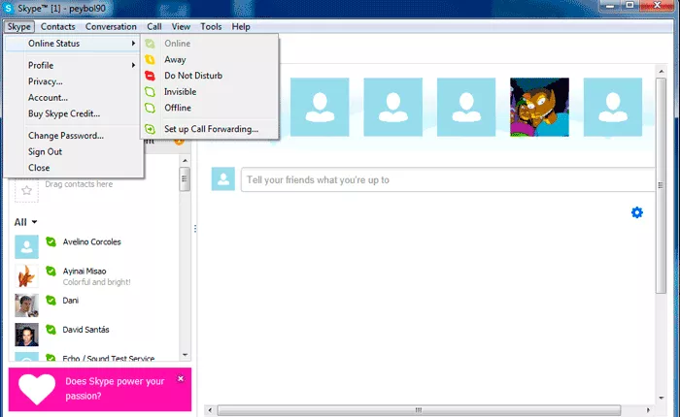Viewport: 680px width, 417px height.
Task: Click the main pane vertical scrollbar thumb
Action: 661,185
